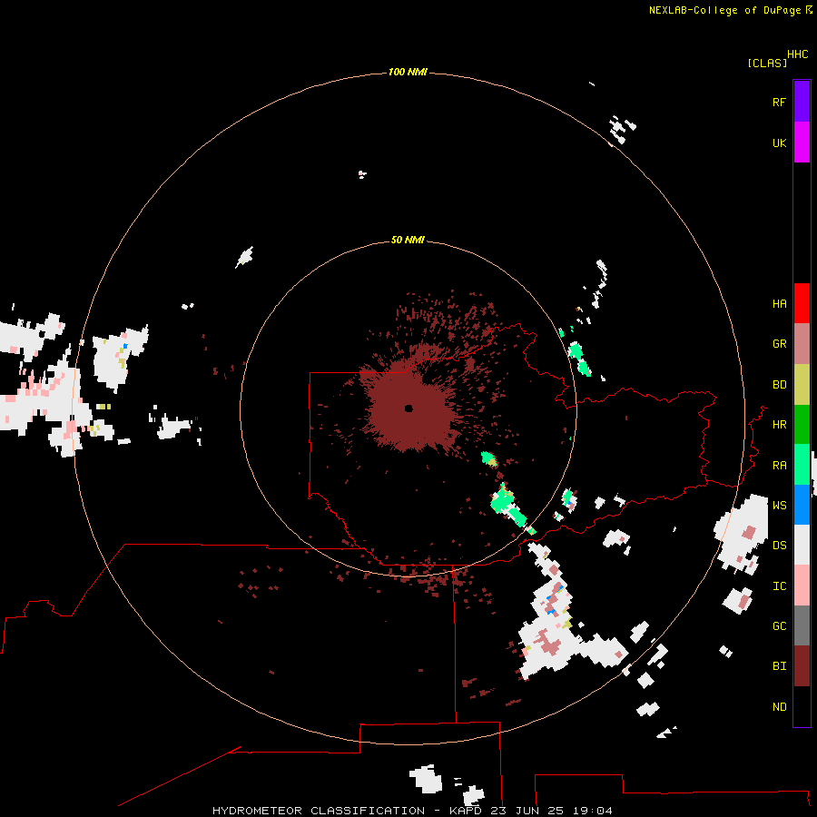Click the 23 JUN 25 date text
The width and height of the screenshot is (817, 817).
point(527,811)
